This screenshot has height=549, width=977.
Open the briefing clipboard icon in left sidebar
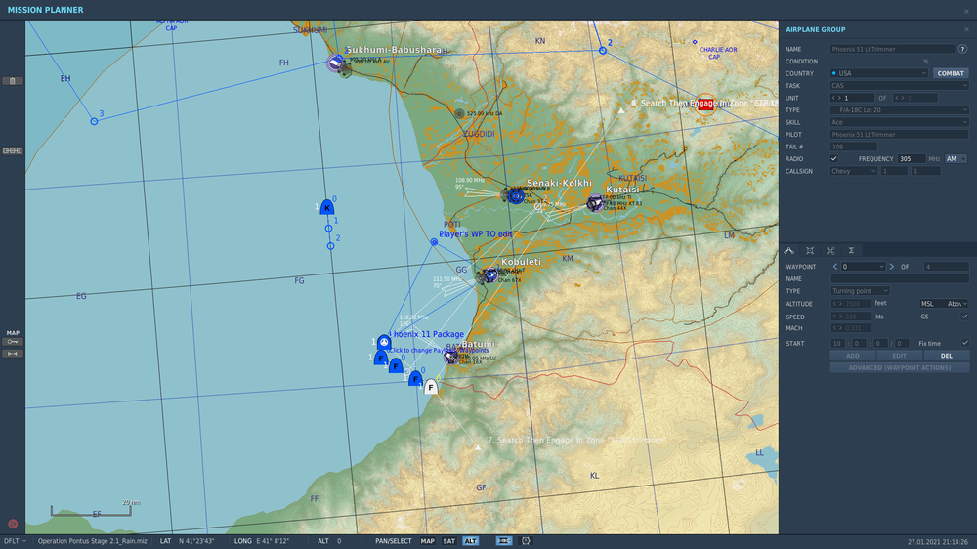pos(13,81)
